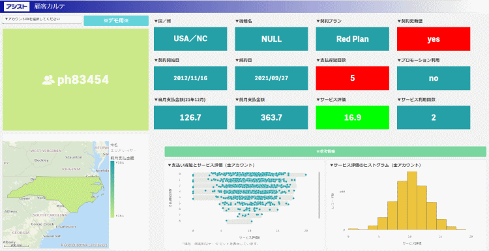Click the Red Plan contract tile
Image resolution: width=489 pixels, height=251 pixels.
pyautogui.click(x=352, y=39)
